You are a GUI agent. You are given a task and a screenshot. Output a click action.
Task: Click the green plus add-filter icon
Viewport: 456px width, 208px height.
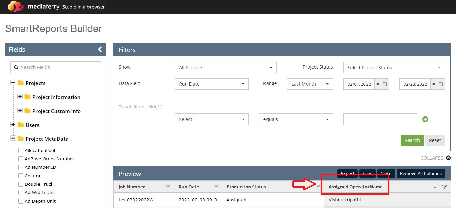(425, 119)
